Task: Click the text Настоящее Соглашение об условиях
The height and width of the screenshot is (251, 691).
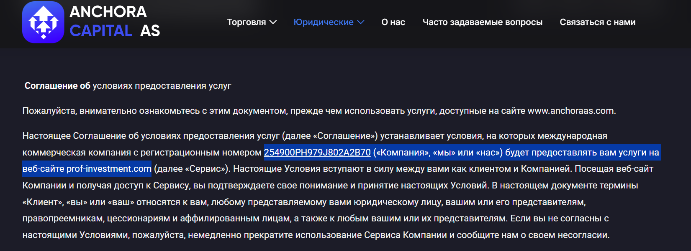Action: 102,136
